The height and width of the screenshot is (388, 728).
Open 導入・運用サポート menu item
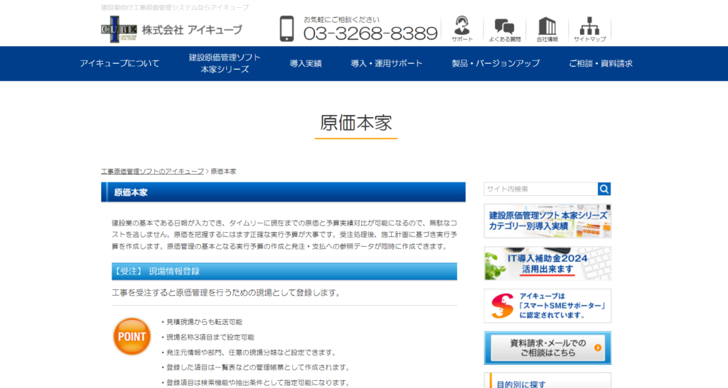coord(387,63)
